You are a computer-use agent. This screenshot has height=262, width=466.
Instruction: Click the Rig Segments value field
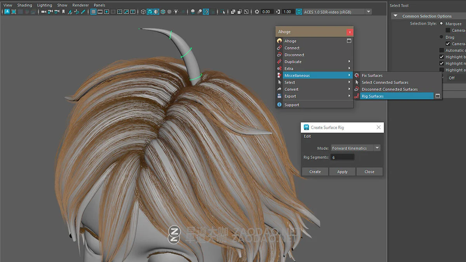(x=343, y=157)
